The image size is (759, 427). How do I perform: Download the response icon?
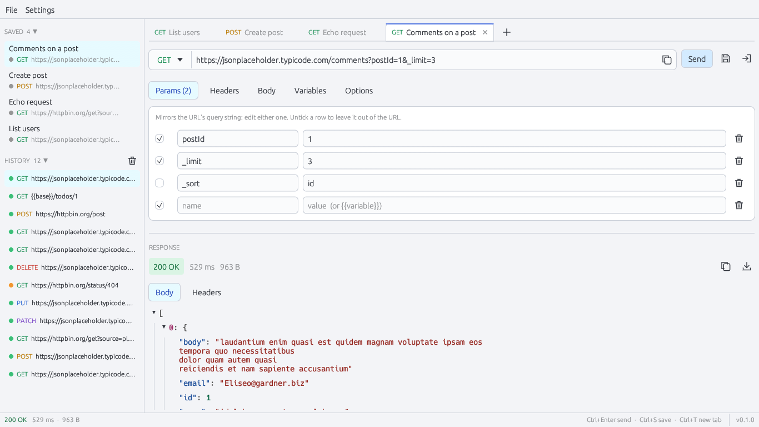point(747,266)
